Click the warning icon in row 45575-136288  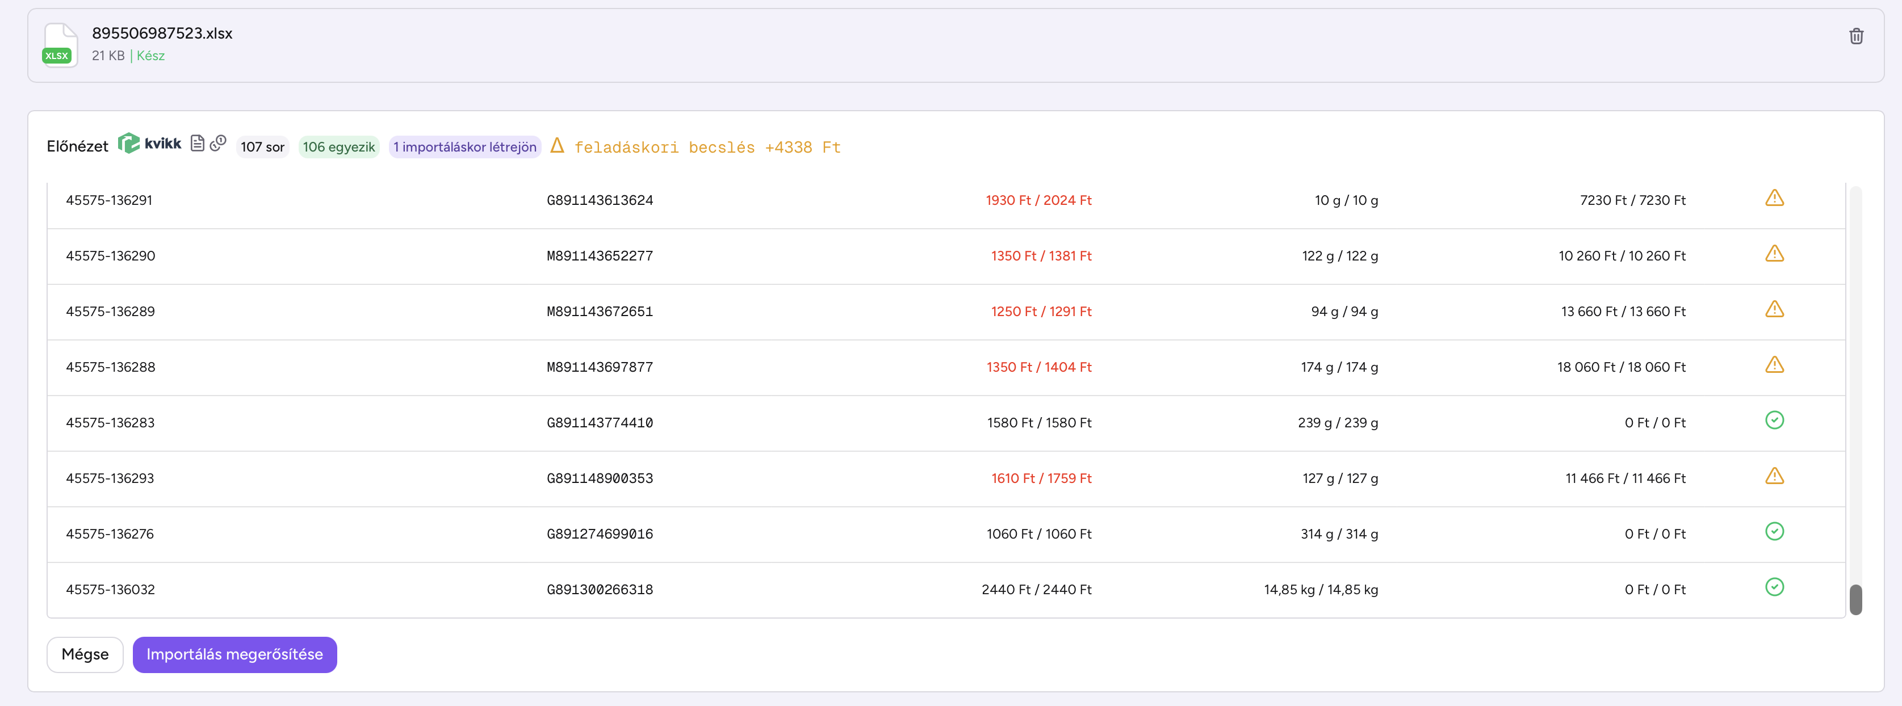coord(1774,365)
